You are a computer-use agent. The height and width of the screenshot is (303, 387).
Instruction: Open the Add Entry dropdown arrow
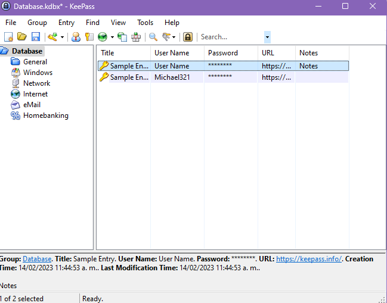tap(62, 37)
